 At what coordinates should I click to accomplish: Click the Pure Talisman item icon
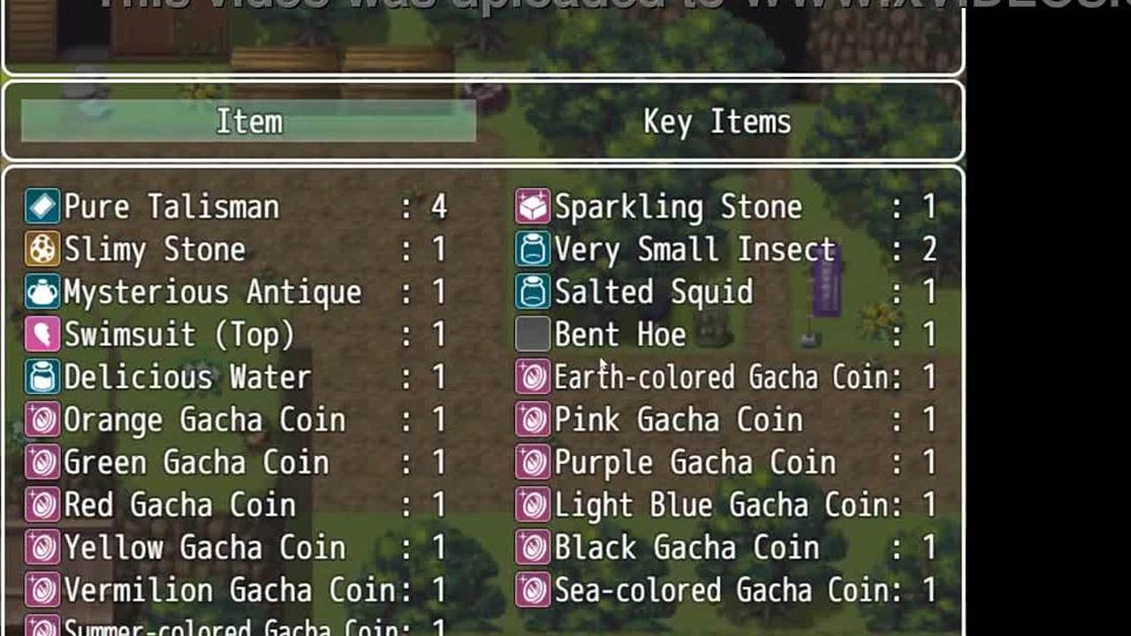click(42, 207)
